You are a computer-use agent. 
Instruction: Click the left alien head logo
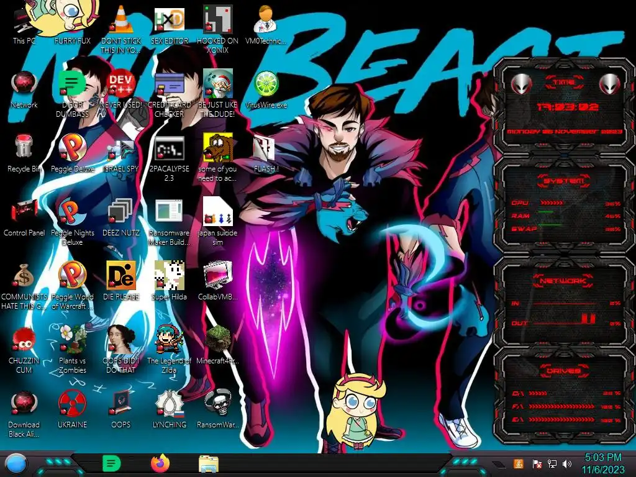tap(521, 84)
